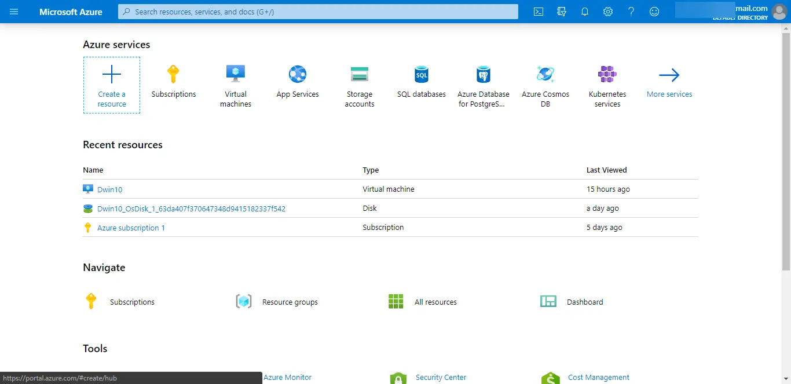Image resolution: width=791 pixels, height=384 pixels.
Task: Open the portal hamburger menu
Action: click(14, 12)
